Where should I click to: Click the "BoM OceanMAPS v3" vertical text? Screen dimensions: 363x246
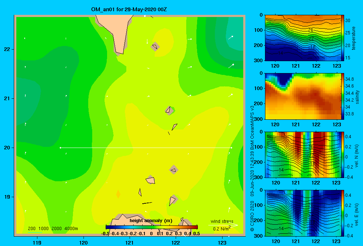point(252,126)
